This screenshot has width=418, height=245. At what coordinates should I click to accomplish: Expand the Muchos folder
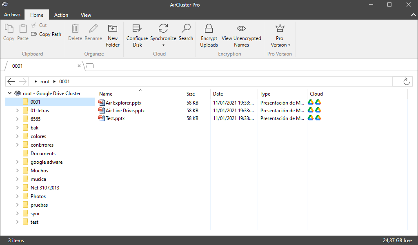pos(17,170)
